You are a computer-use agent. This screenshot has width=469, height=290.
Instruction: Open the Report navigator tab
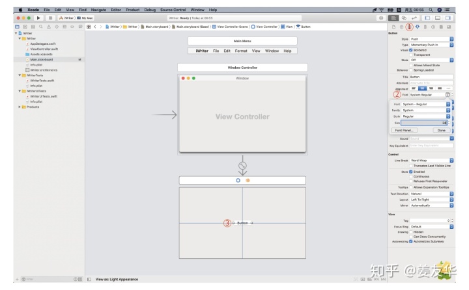(80, 27)
